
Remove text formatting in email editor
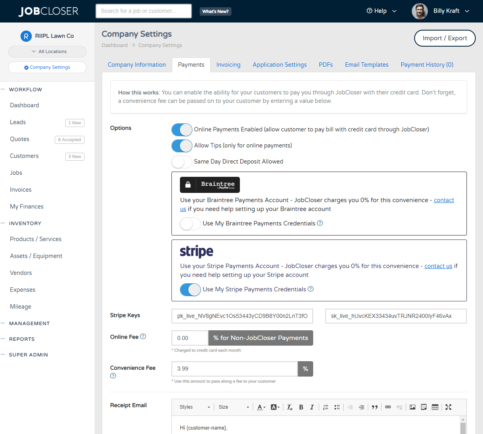289,407
